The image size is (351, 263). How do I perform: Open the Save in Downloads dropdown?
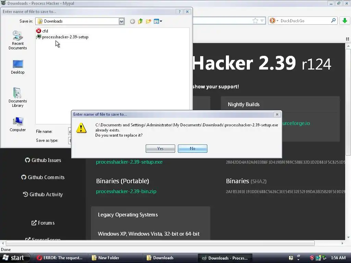(x=121, y=21)
